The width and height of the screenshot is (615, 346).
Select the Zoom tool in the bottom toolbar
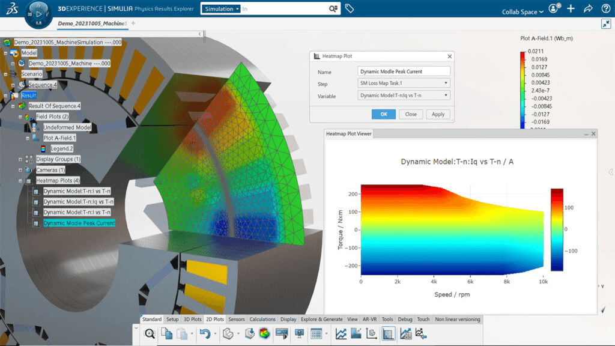point(149,333)
